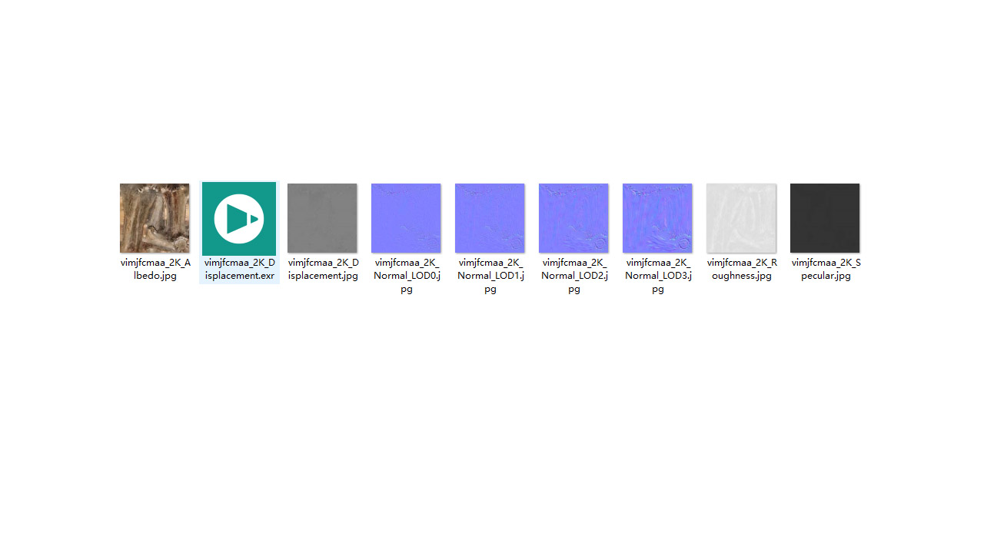Select the light gray Roughness map thumbnail
The width and height of the screenshot is (984, 553).
[x=741, y=218]
